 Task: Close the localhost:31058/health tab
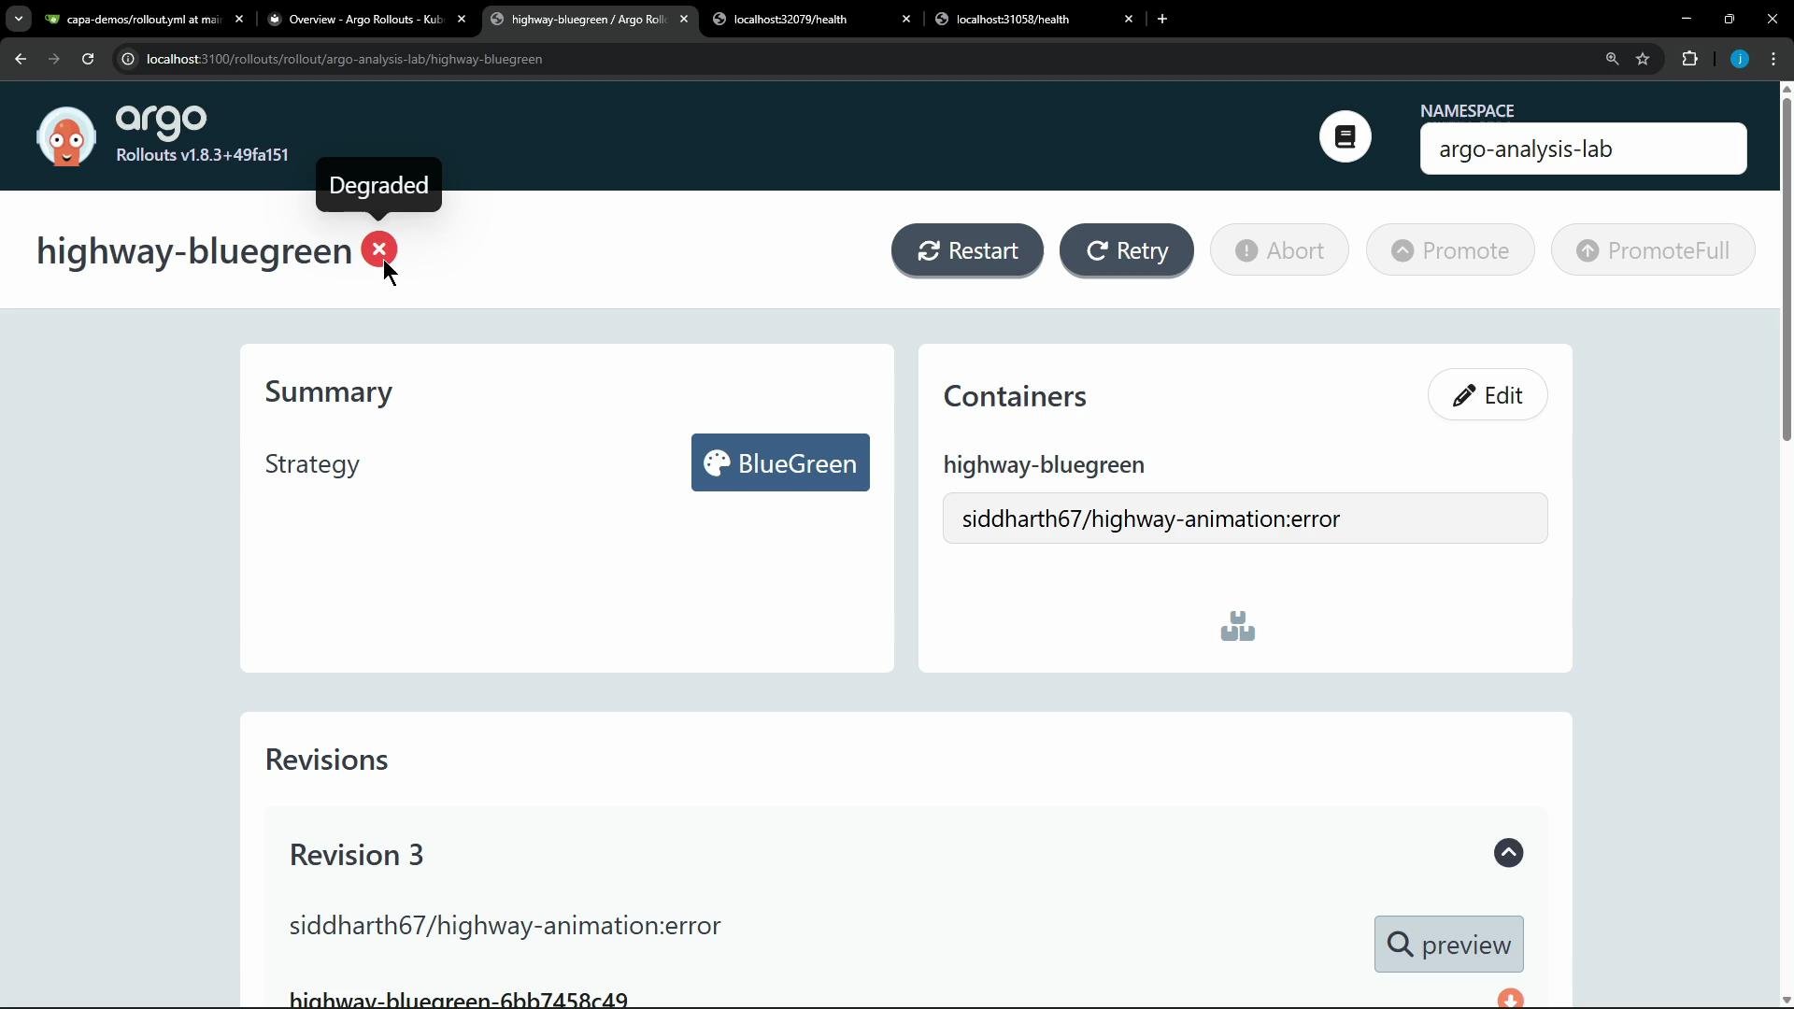pos(1129,19)
